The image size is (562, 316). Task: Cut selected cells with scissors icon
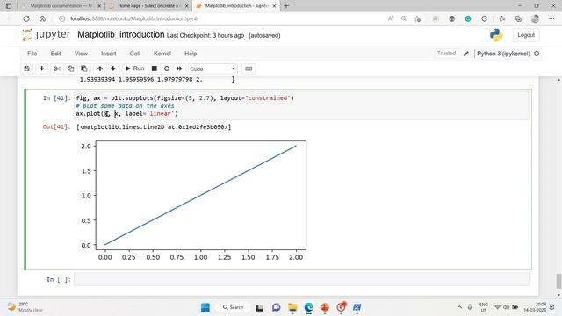[57, 68]
